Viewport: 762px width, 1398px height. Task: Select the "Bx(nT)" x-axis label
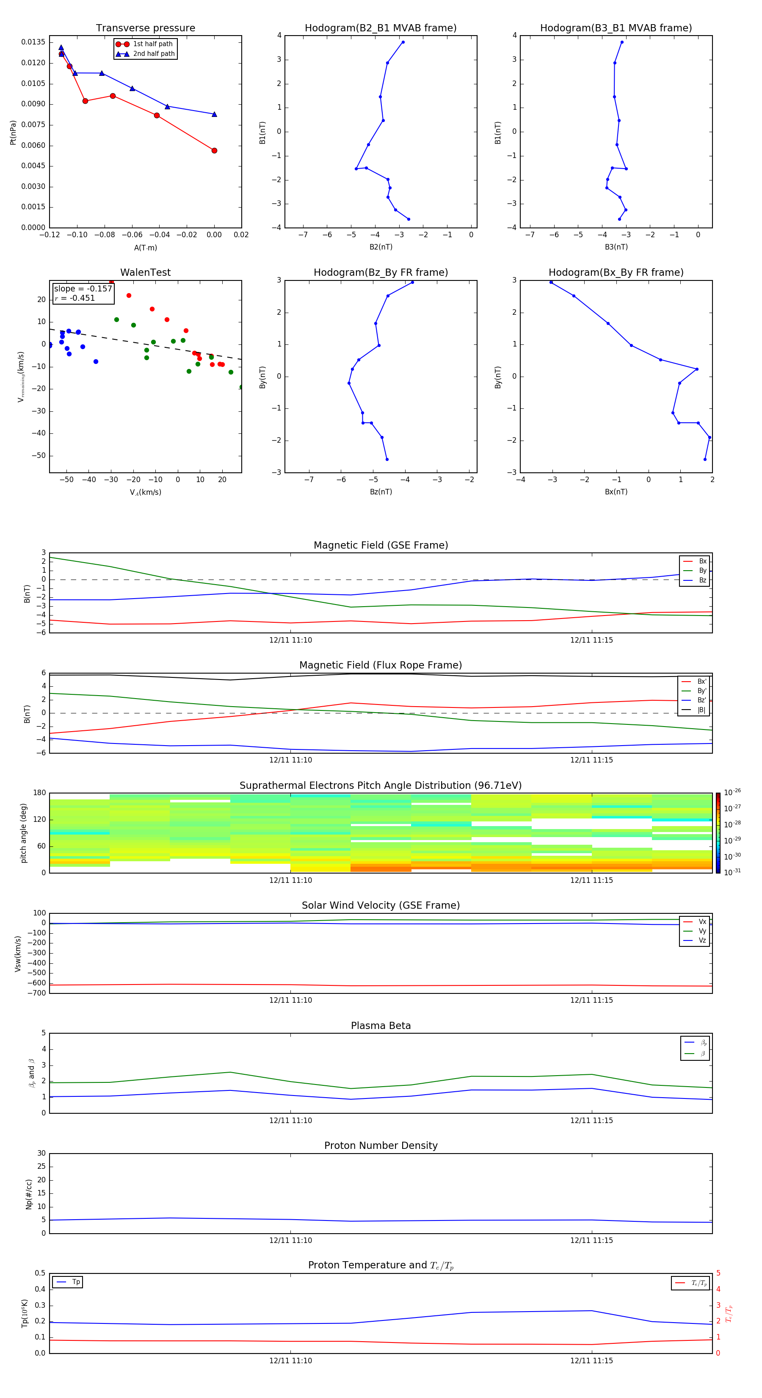click(616, 492)
